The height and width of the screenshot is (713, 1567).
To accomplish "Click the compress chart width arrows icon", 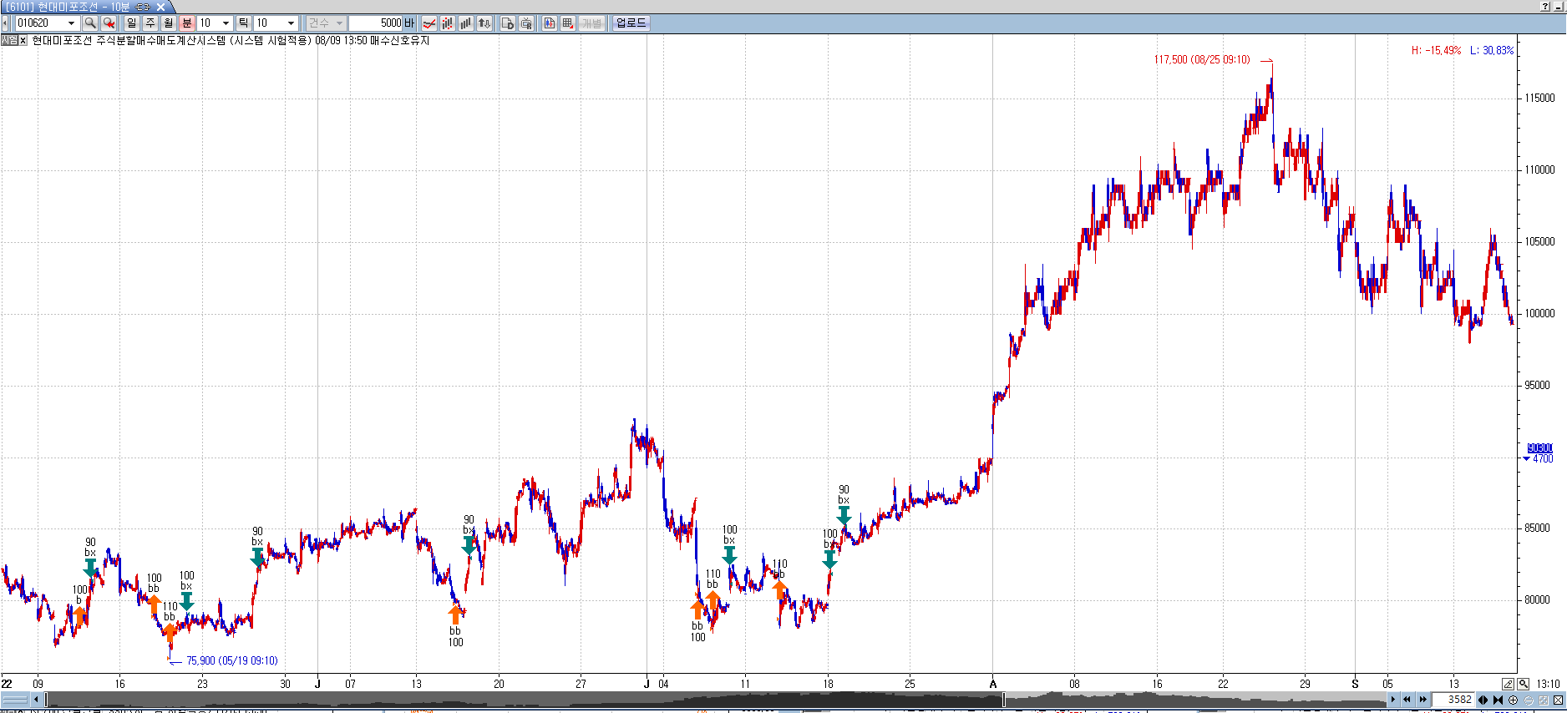I will (x=1498, y=700).
